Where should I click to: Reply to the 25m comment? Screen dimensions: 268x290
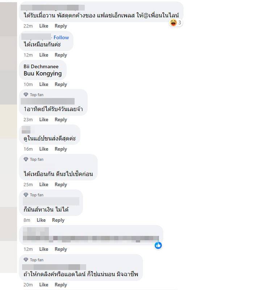(61, 185)
